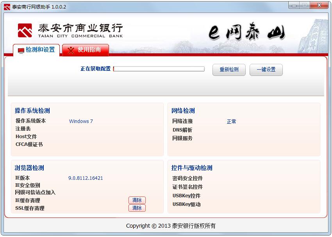Select the 操作系统版本 row label

pos(31,121)
